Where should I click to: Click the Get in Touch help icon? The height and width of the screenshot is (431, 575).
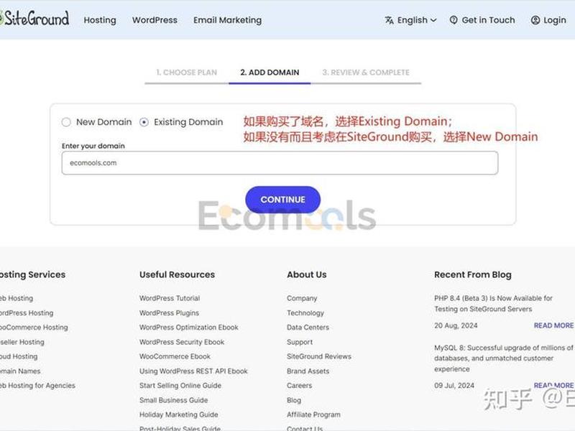[x=454, y=20]
